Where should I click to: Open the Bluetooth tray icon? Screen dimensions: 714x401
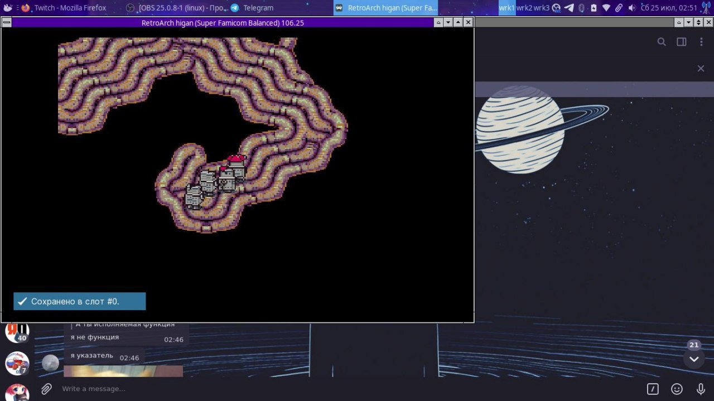tap(581, 8)
